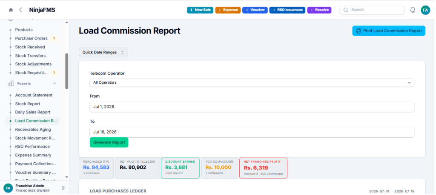The height and width of the screenshot is (195, 436).
Task: Click the Net Paid to Telecom card
Action: (x=138, y=168)
